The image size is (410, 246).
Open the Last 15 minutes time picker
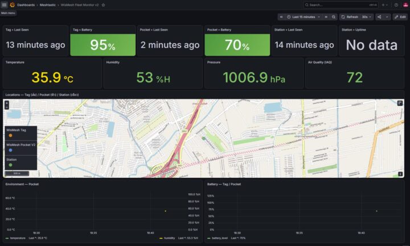coord(304,17)
